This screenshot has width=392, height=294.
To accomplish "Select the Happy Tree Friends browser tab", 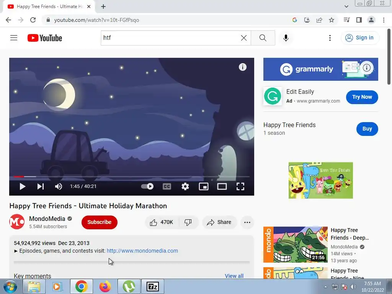I will 49,7.
